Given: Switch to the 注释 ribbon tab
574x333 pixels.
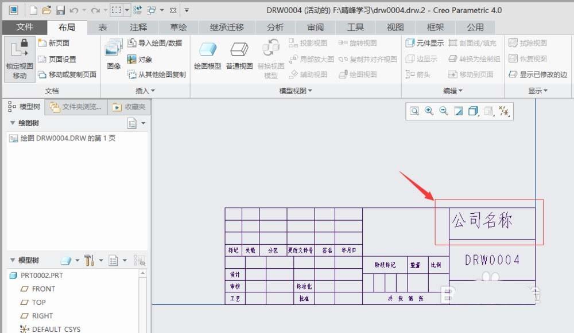Looking at the screenshot, I should point(138,26).
